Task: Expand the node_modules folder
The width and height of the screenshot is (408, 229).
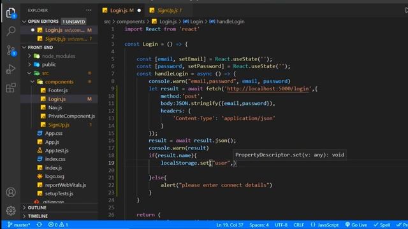Action: tap(59, 56)
